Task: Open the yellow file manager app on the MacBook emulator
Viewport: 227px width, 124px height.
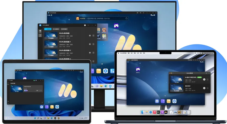Action: click(x=168, y=101)
